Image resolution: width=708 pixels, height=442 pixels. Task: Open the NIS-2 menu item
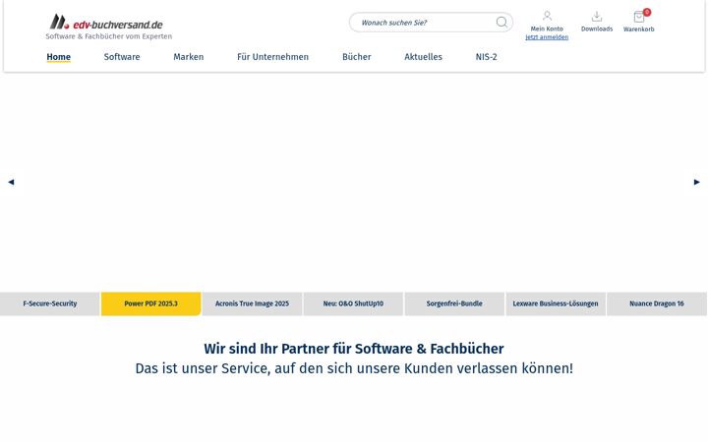click(x=487, y=57)
